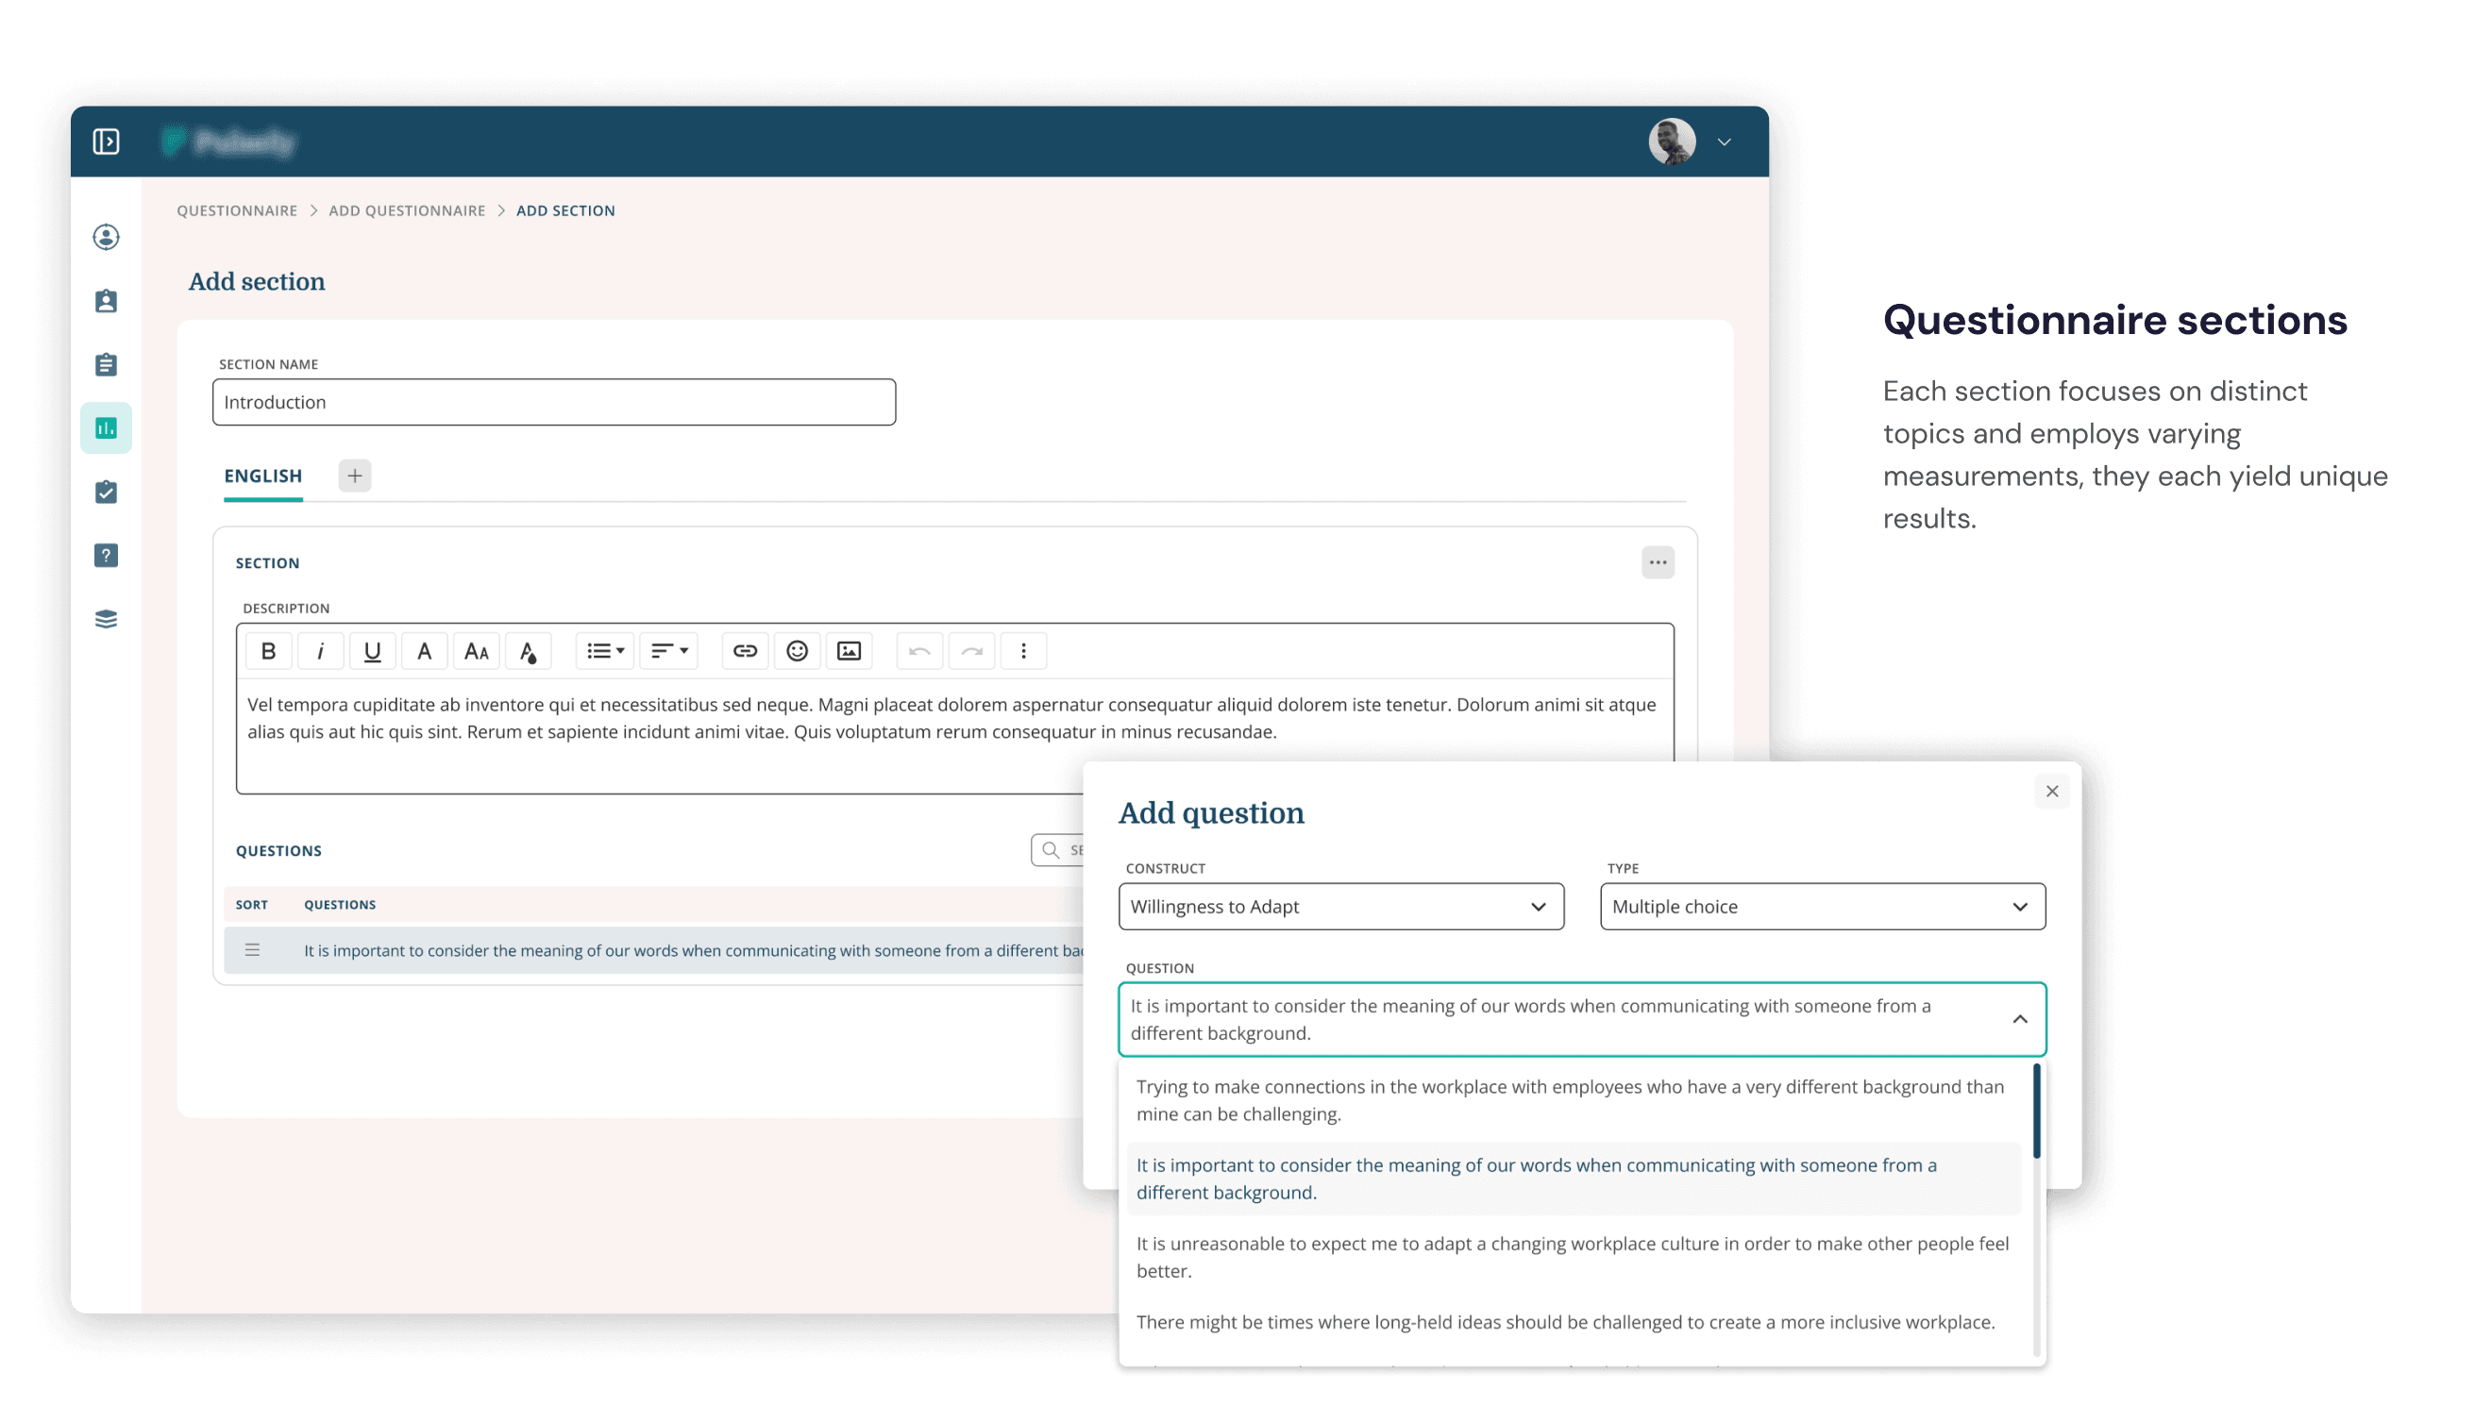2492x1421 pixels.
Task: Open the help question-mark sidebar icon
Action: [x=107, y=556]
